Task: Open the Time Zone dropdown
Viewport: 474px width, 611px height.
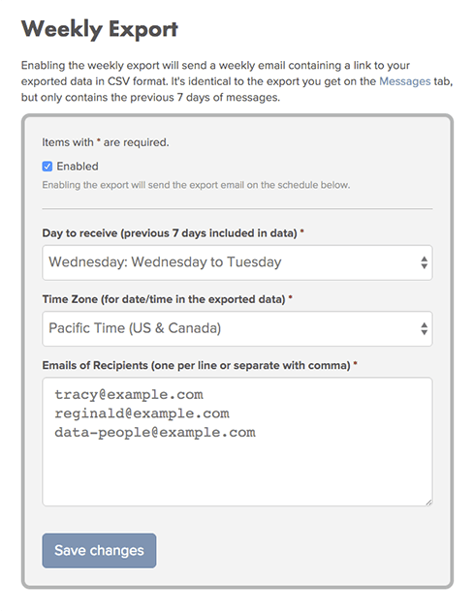Action: [x=237, y=328]
